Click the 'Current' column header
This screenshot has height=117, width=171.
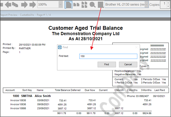tap(103, 90)
